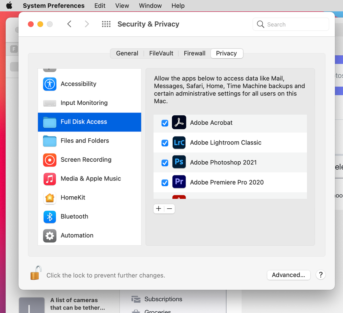Image resolution: width=343 pixels, height=313 pixels.
Task: Click the Screen Recording icon
Action: click(50, 160)
